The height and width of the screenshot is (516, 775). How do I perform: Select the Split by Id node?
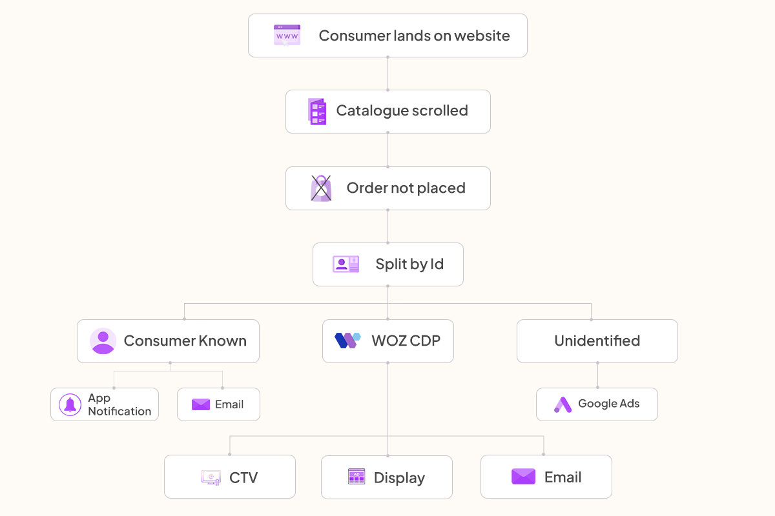pyautogui.click(x=387, y=264)
